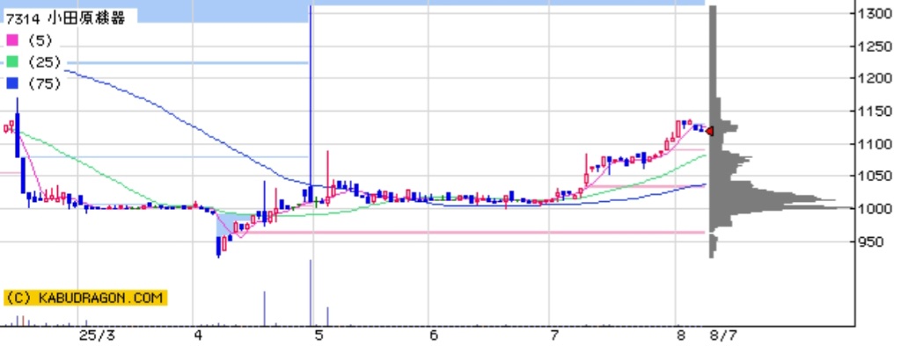Click the (25) moving average legend text
The image size is (916, 346).
tap(44, 61)
